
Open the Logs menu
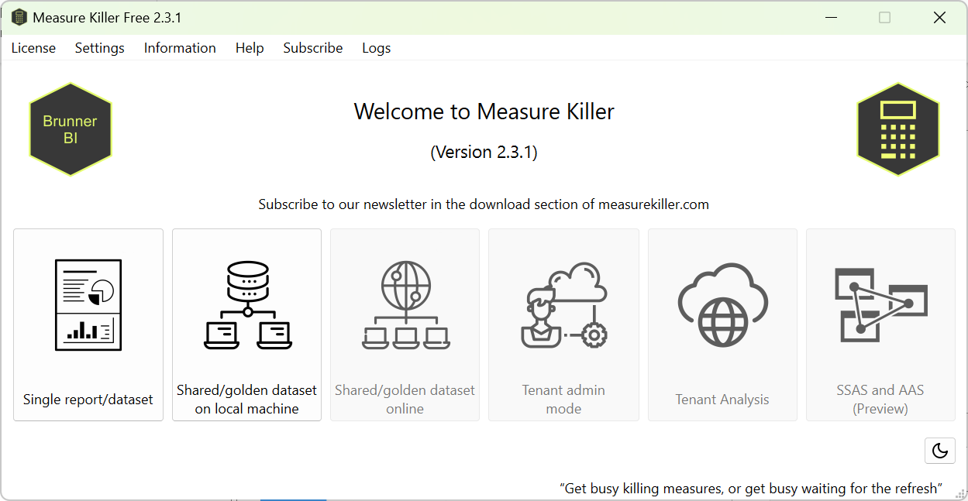click(376, 48)
